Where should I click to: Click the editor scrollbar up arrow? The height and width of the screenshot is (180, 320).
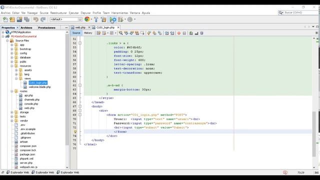pyautogui.click(x=314, y=38)
